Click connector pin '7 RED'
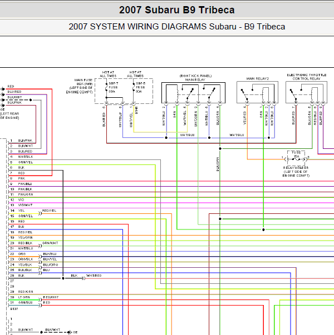Image resolution: width=334 pixels, height=335 pixels. (17, 173)
